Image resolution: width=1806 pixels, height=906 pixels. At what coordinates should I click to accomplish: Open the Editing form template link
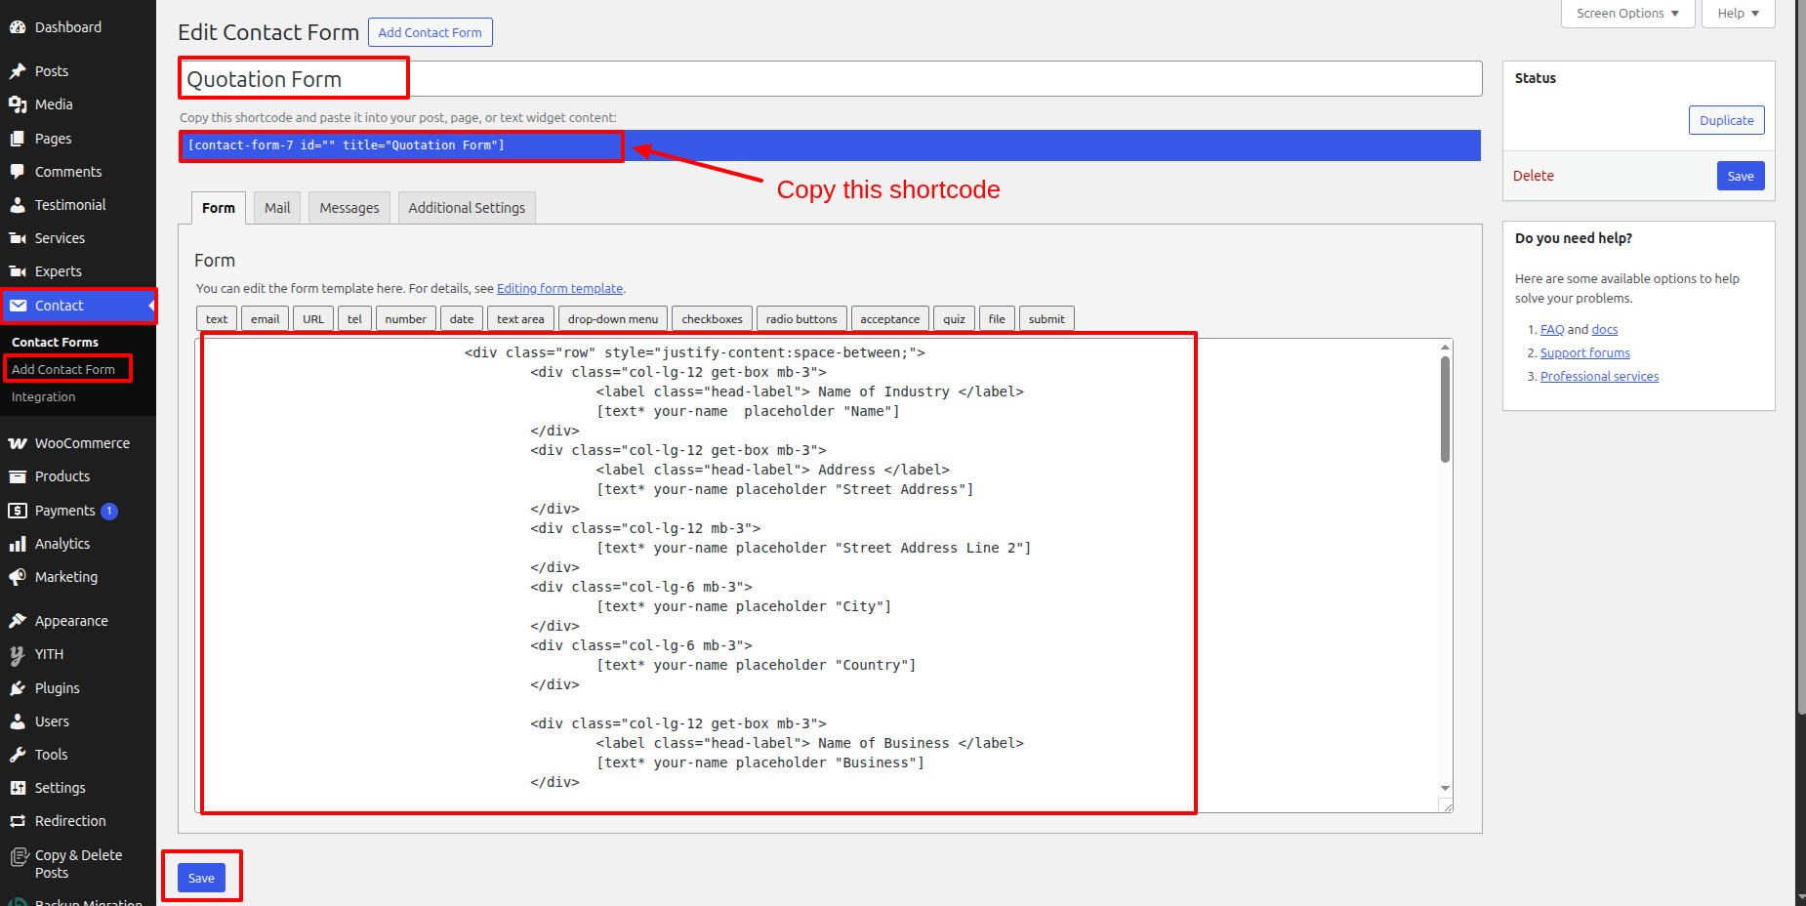[x=559, y=289]
